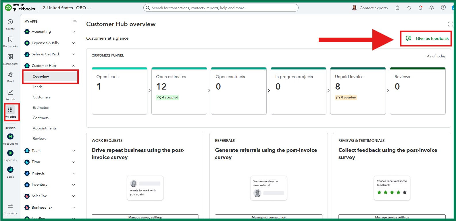Expand the Accounting section in My Apps

point(51,32)
